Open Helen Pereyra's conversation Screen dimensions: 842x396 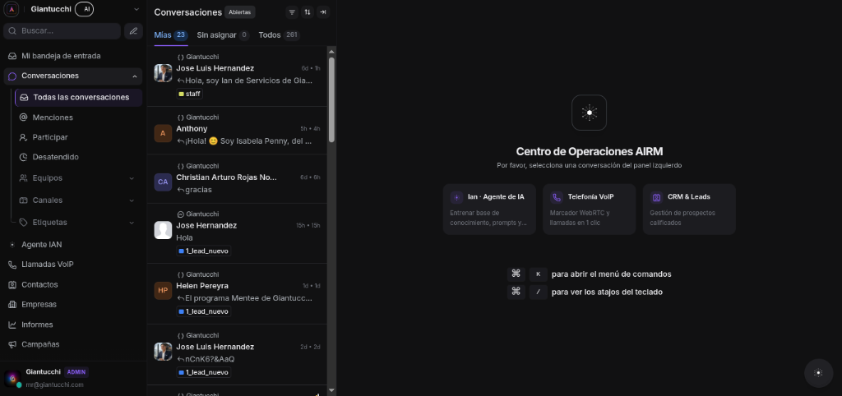click(237, 293)
